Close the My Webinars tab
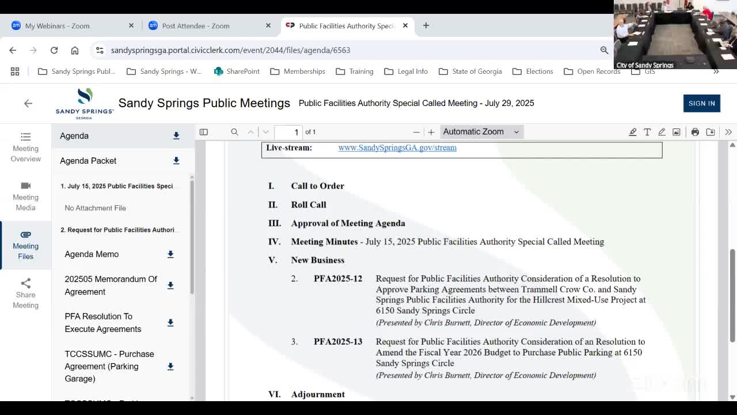 point(131,26)
